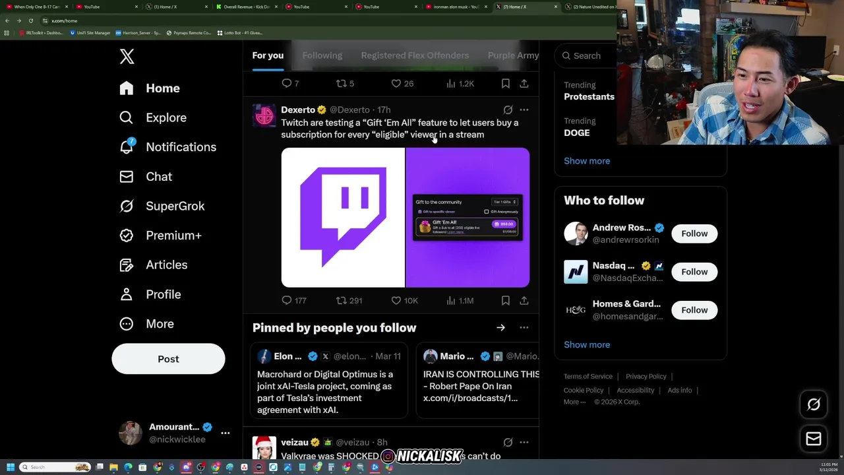Follow Homes & Gard... account
The image size is (844, 475).
(694, 310)
